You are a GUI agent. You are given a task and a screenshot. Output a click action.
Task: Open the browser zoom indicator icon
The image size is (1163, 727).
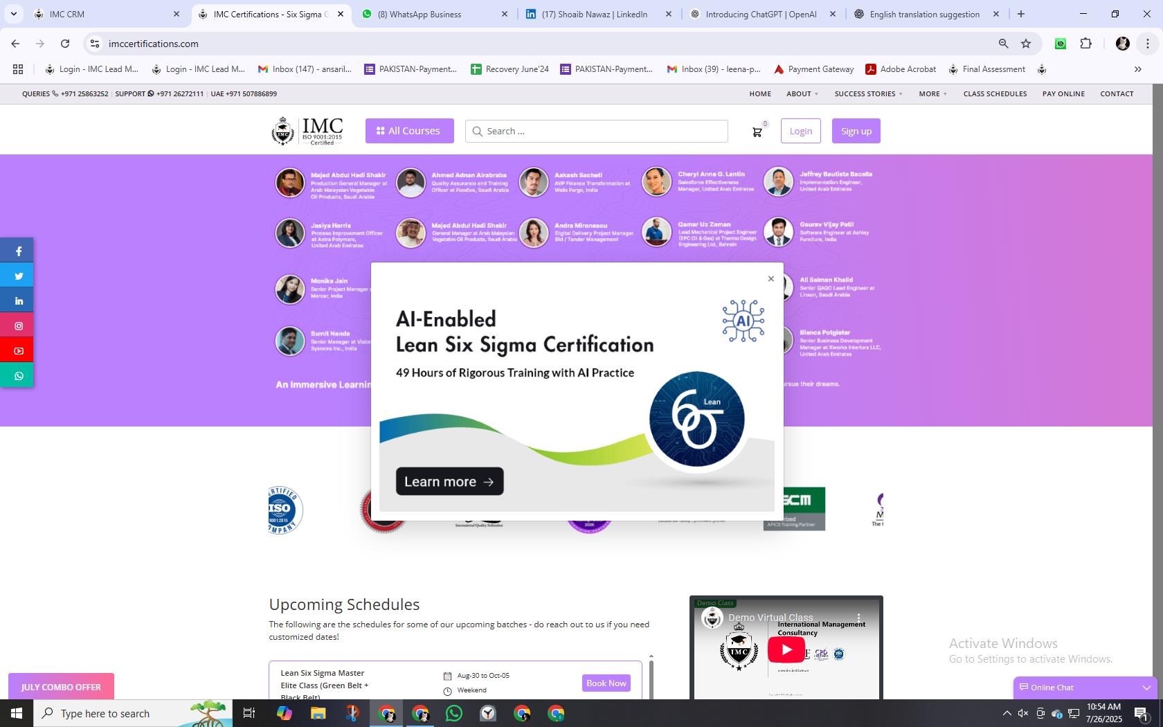(1003, 44)
